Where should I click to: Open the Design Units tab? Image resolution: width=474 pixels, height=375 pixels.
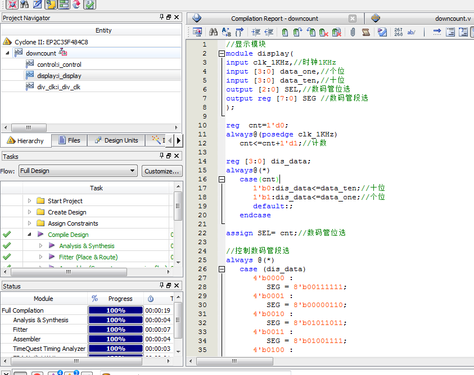[x=116, y=140]
